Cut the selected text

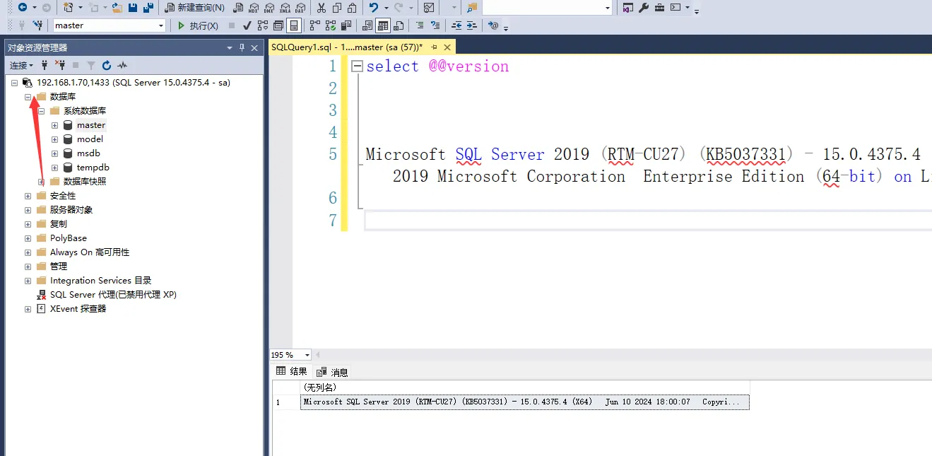pyautogui.click(x=321, y=8)
